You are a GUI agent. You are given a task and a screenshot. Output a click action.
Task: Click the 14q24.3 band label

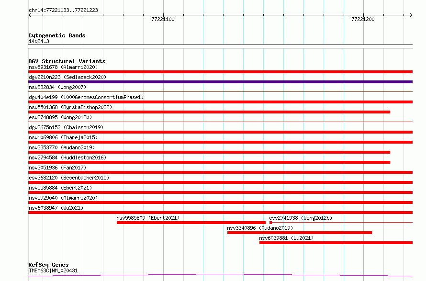click(39, 41)
